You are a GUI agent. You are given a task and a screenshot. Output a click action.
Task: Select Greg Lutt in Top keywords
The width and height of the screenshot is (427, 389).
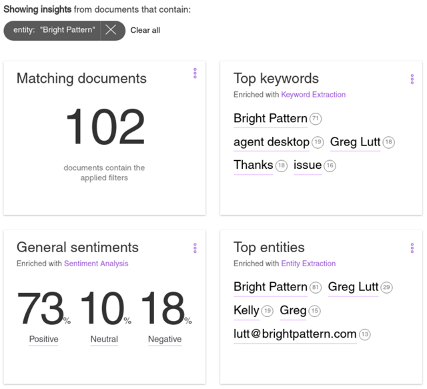pos(355,142)
